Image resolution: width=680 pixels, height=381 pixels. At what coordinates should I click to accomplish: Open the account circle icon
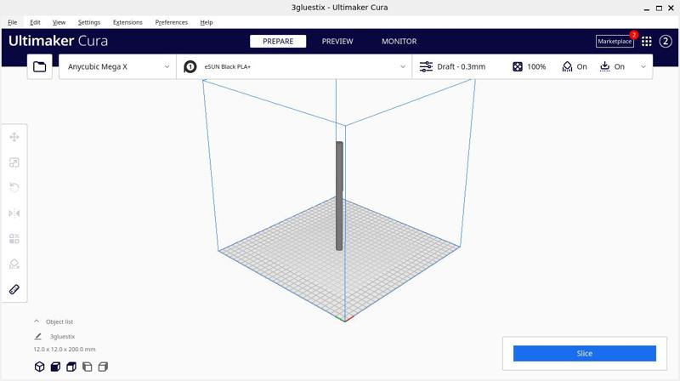point(666,41)
